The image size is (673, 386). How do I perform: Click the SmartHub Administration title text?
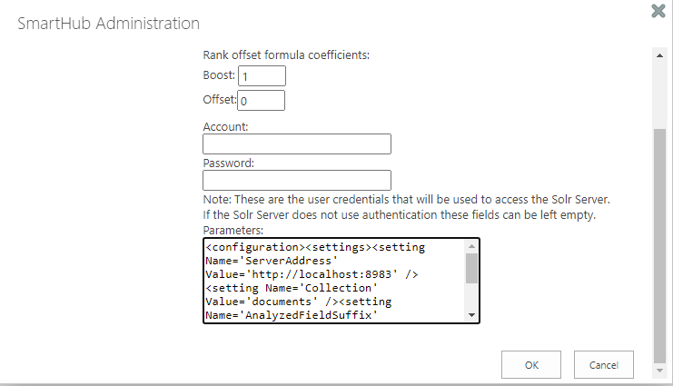click(x=109, y=23)
